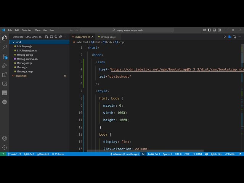Open 814.ffmpeg.js in Explorer
The height and width of the screenshot is (183, 244).
(x=39, y=47)
